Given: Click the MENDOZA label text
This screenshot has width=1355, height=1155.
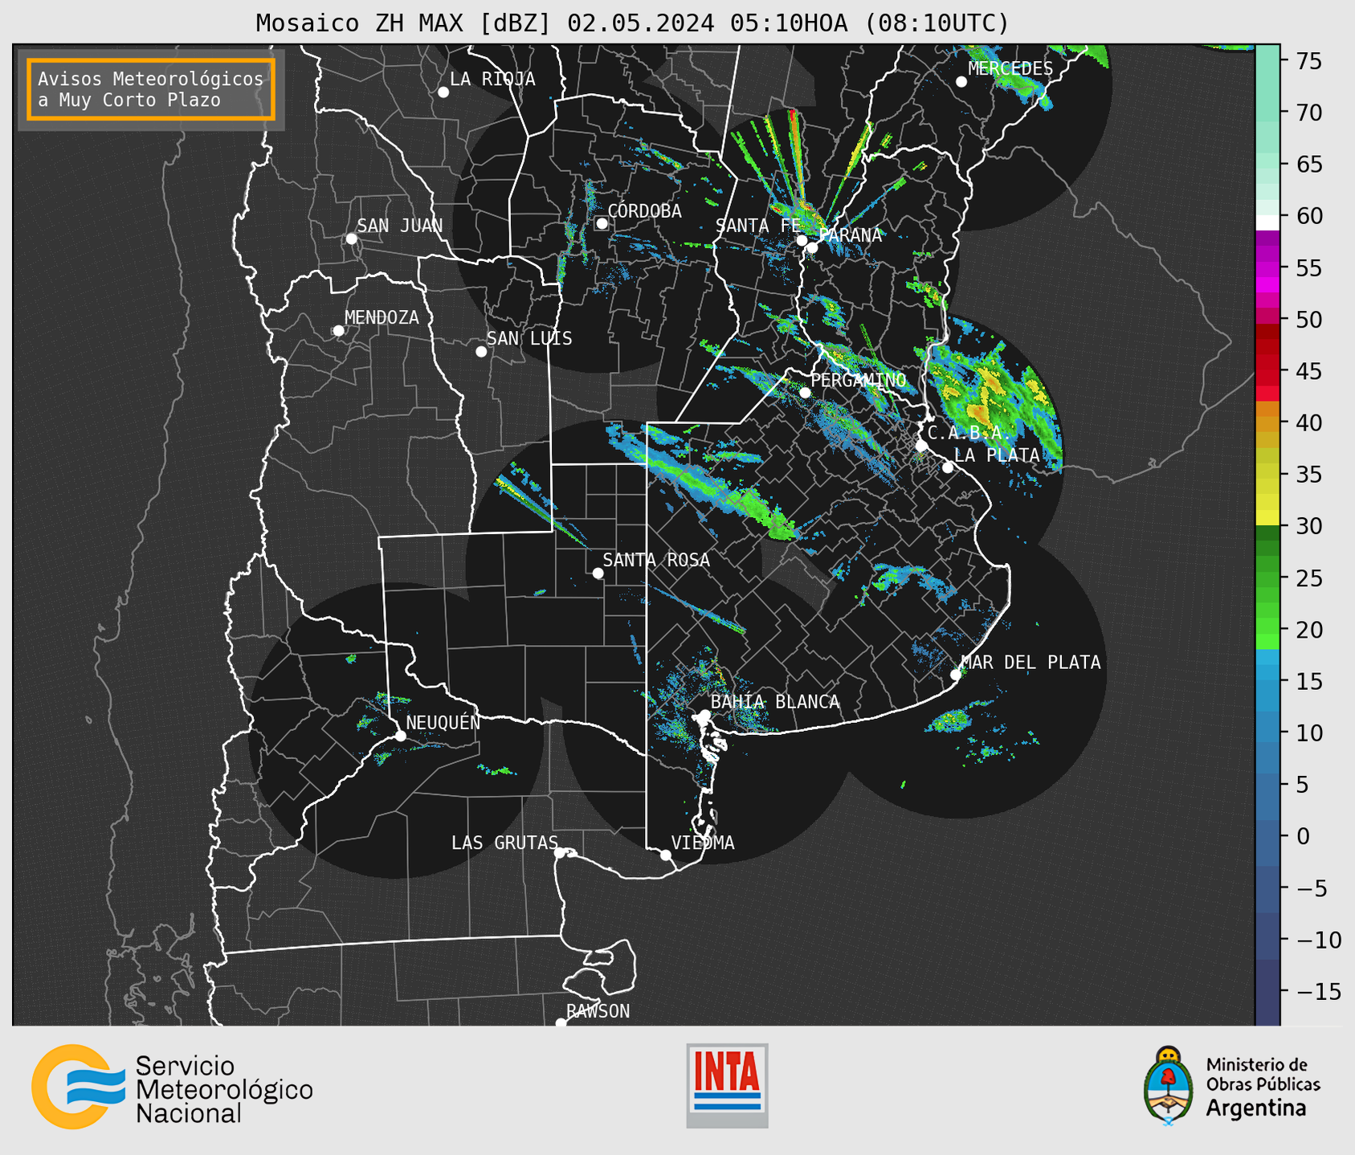Looking at the screenshot, I should pyautogui.click(x=382, y=318).
